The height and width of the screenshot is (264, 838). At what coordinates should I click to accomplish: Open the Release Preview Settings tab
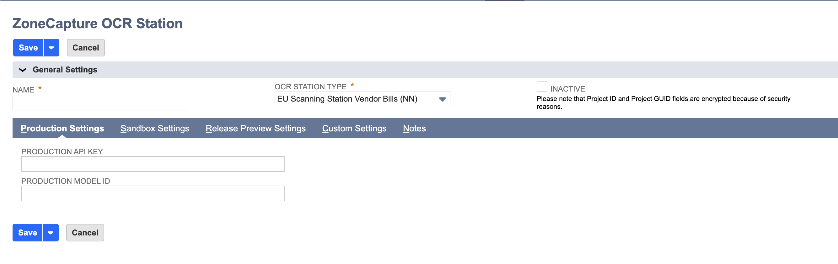pos(255,129)
